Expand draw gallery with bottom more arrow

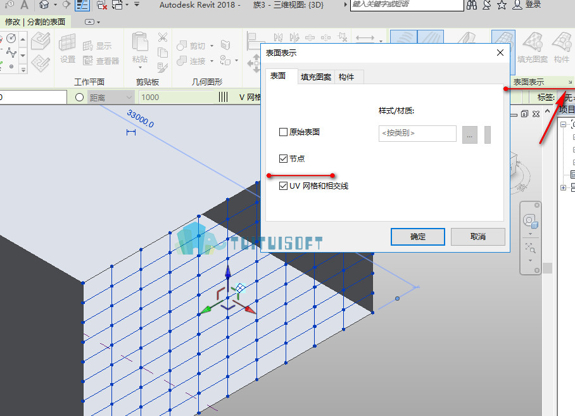23,69
